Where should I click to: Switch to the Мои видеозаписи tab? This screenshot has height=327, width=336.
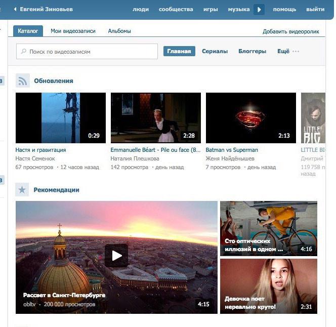[73, 31]
